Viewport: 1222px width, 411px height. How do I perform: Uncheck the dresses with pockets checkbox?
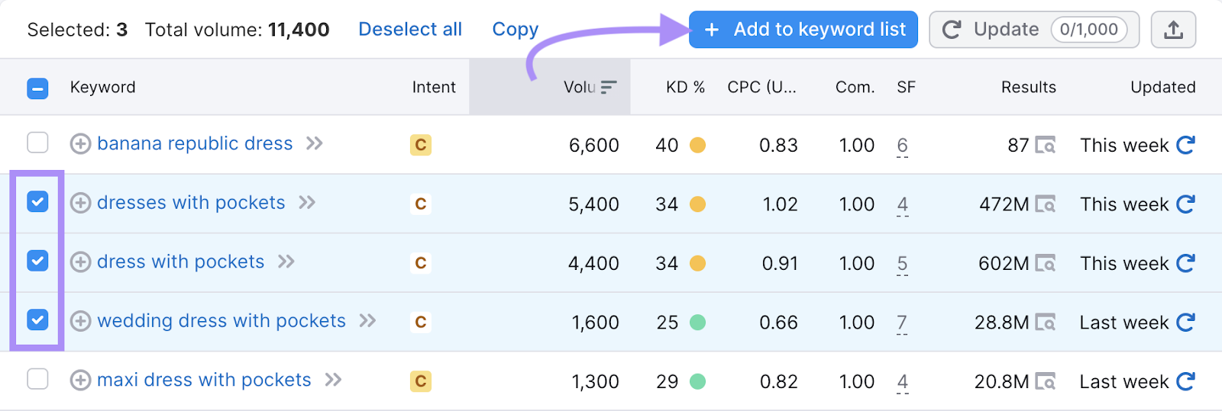point(37,202)
